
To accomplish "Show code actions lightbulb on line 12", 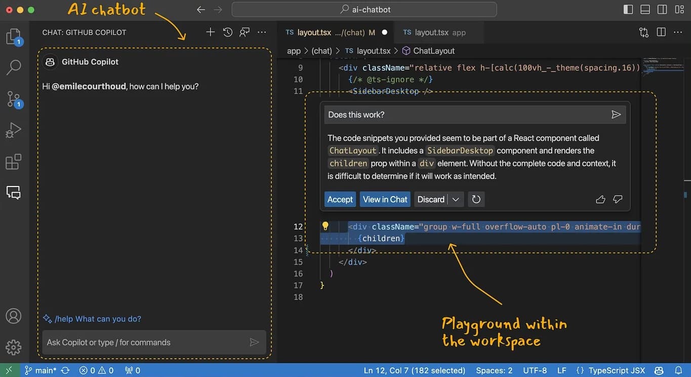I will [326, 226].
